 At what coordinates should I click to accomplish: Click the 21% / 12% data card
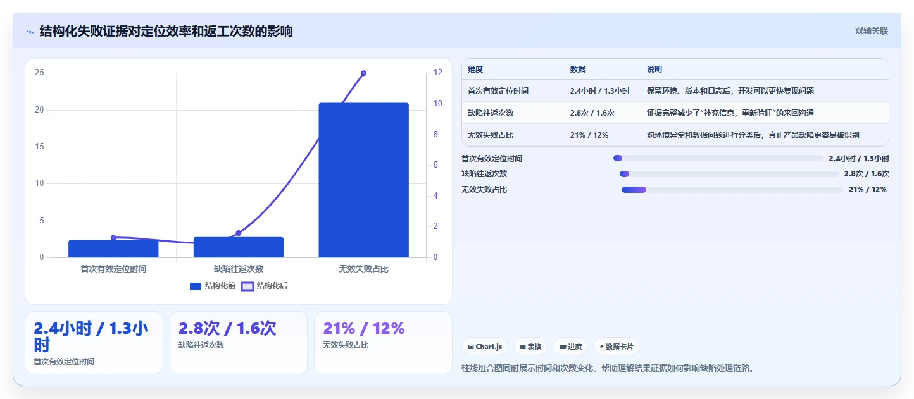click(x=383, y=343)
